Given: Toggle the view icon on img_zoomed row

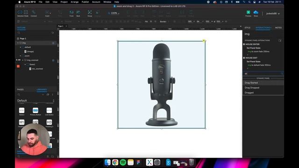Looking at the screenshot, I should point(53,60).
